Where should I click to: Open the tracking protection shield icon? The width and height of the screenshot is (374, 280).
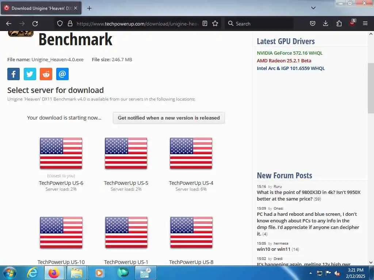click(60, 23)
